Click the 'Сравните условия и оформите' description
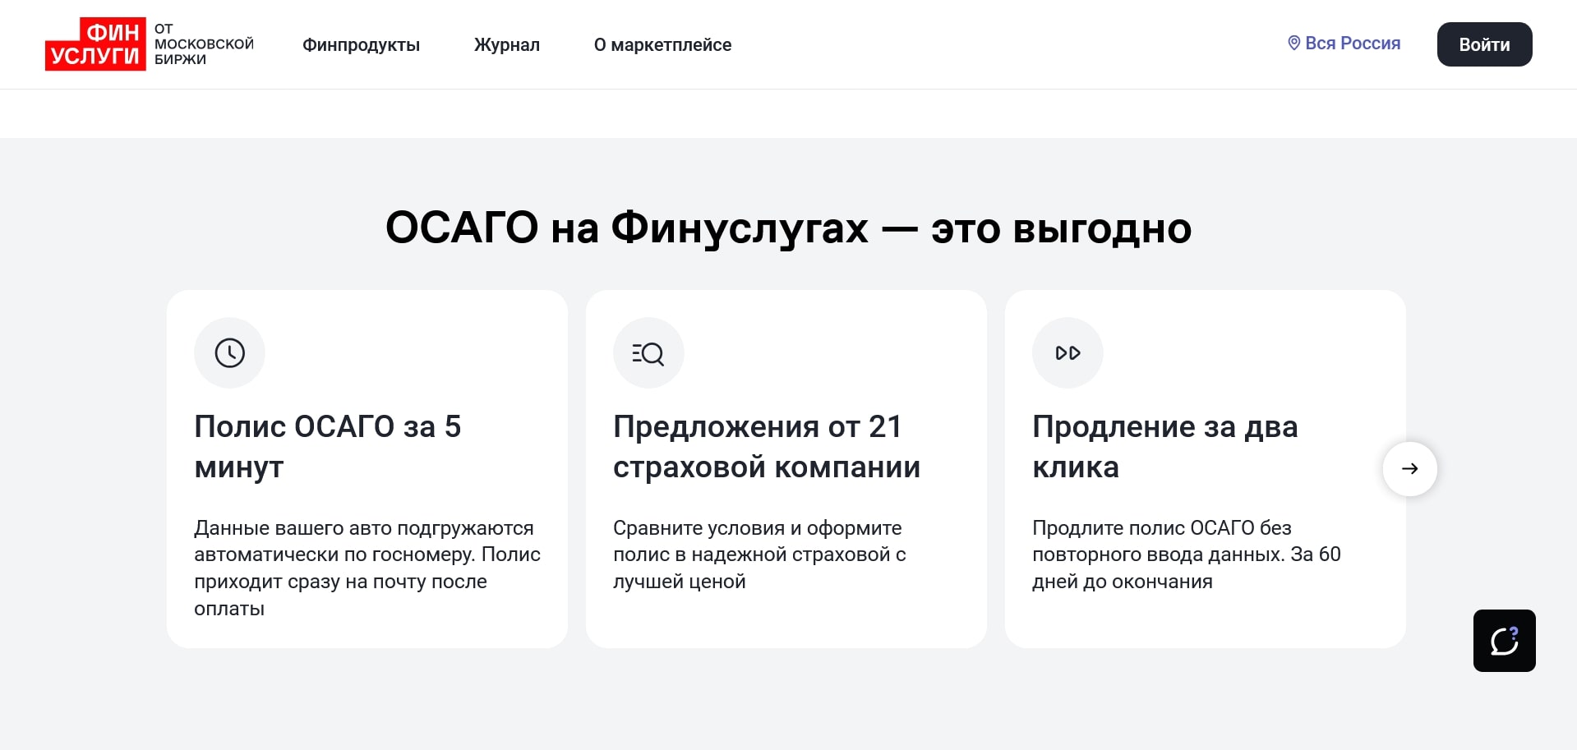1577x750 pixels. click(x=759, y=554)
